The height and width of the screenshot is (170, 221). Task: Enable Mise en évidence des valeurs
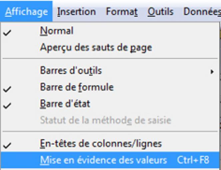click(x=103, y=160)
